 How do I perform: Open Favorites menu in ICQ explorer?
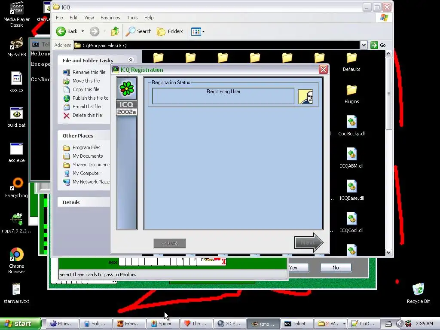(110, 18)
